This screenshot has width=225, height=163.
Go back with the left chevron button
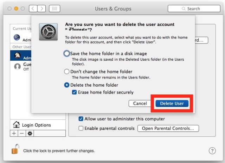(33, 9)
